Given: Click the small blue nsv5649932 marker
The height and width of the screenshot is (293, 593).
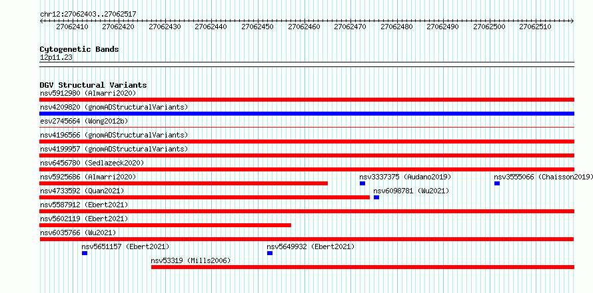Looking at the screenshot, I should click(270, 253).
